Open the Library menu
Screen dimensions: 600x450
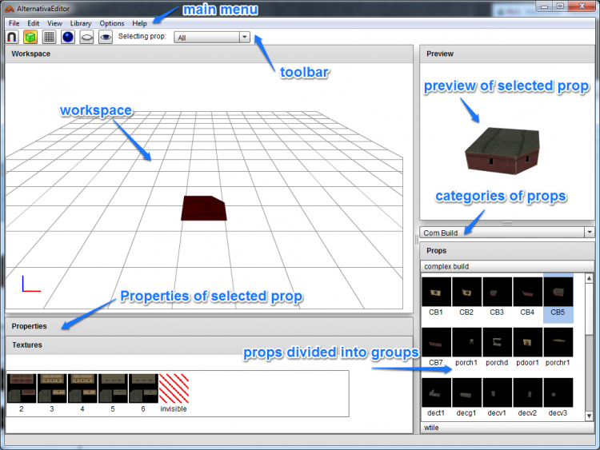coord(80,23)
